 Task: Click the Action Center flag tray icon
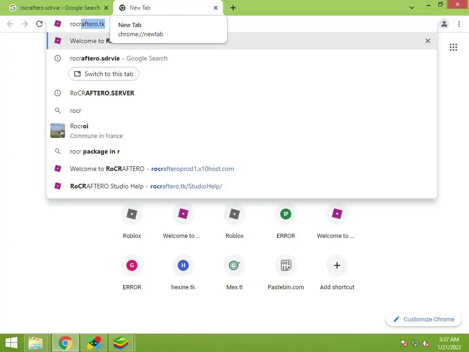click(404, 343)
